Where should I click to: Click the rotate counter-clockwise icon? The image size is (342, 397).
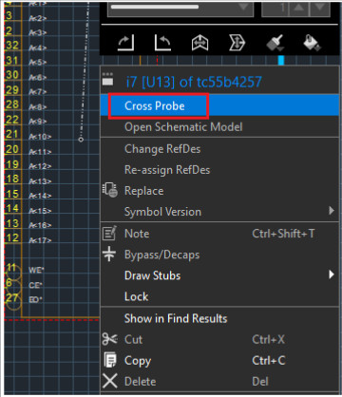click(x=162, y=43)
